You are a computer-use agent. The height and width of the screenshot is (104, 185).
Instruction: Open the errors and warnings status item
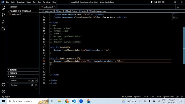pyautogui.click(x=6, y=96)
